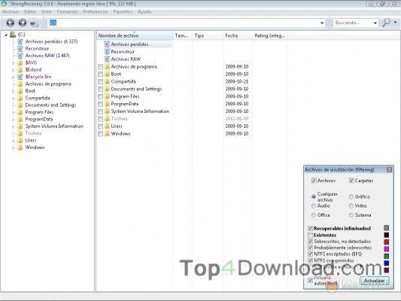Open the Buscando search dropdown arrow
Screen dimensions: 401x301
[x=375, y=23]
